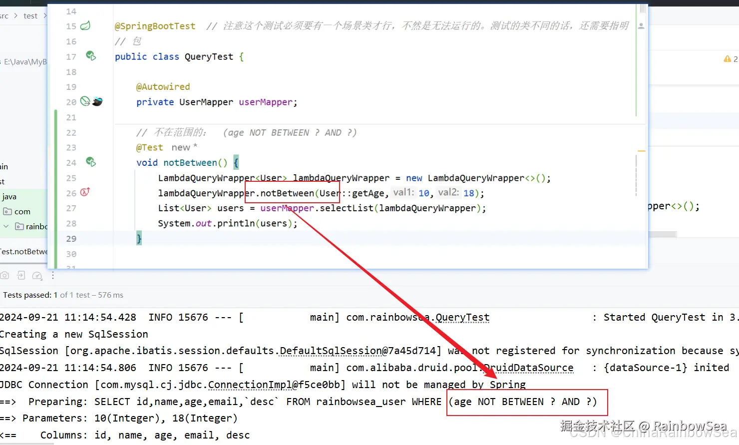Screen dimensions: 739x445
Task: Click the yellow warning stripe marker
Action: tap(642, 151)
